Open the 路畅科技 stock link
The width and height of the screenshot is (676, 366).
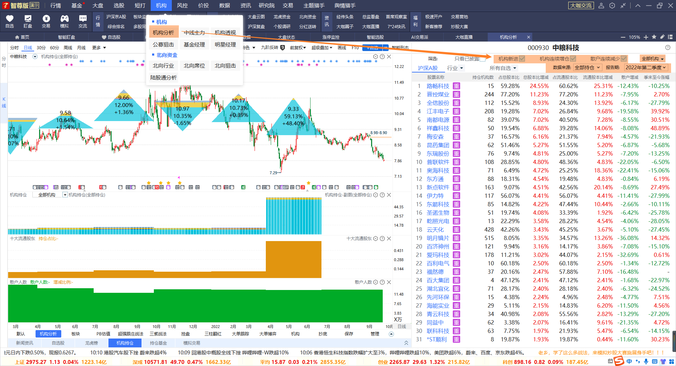click(438, 86)
